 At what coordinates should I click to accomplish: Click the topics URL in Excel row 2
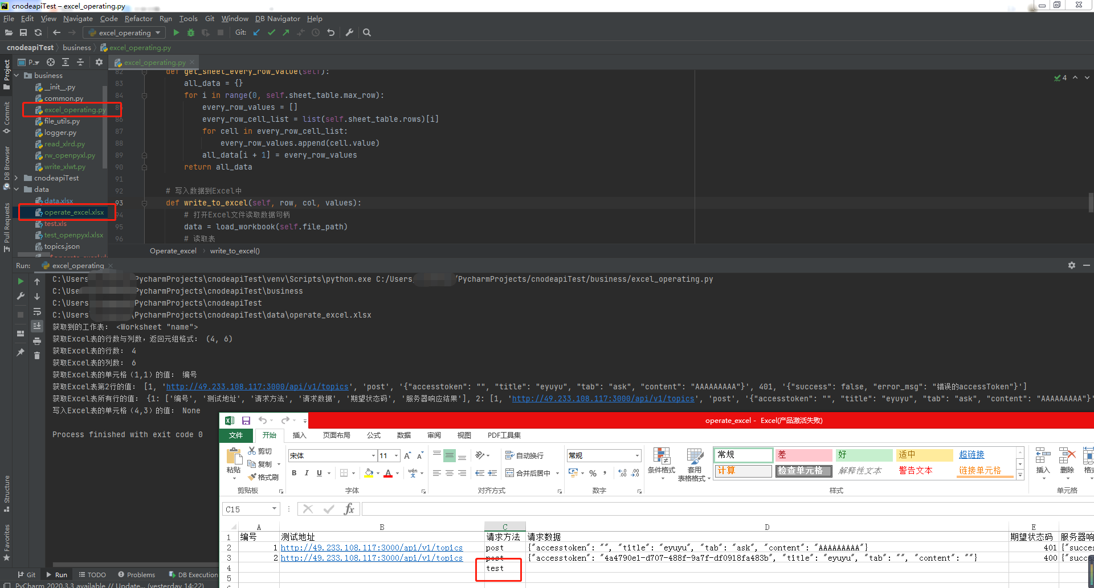pos(372,548)
